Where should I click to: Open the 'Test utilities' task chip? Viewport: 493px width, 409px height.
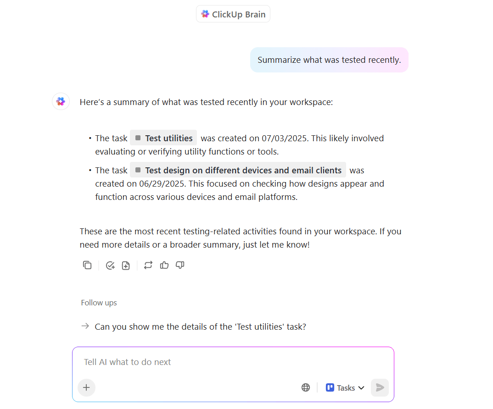click(x=168, y=138)
